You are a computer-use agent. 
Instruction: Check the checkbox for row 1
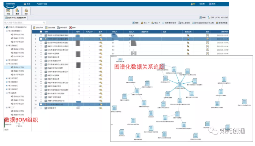tap(41, 35)
